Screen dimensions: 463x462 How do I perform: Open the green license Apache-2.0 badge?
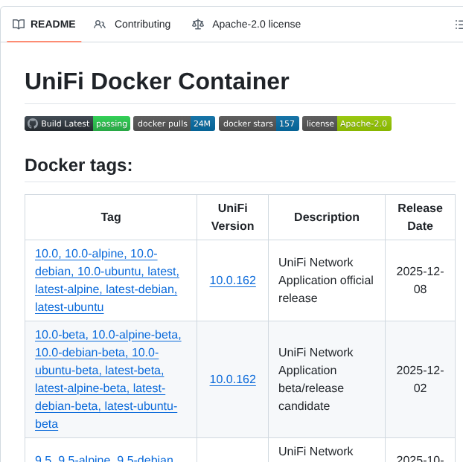(347, 123)
